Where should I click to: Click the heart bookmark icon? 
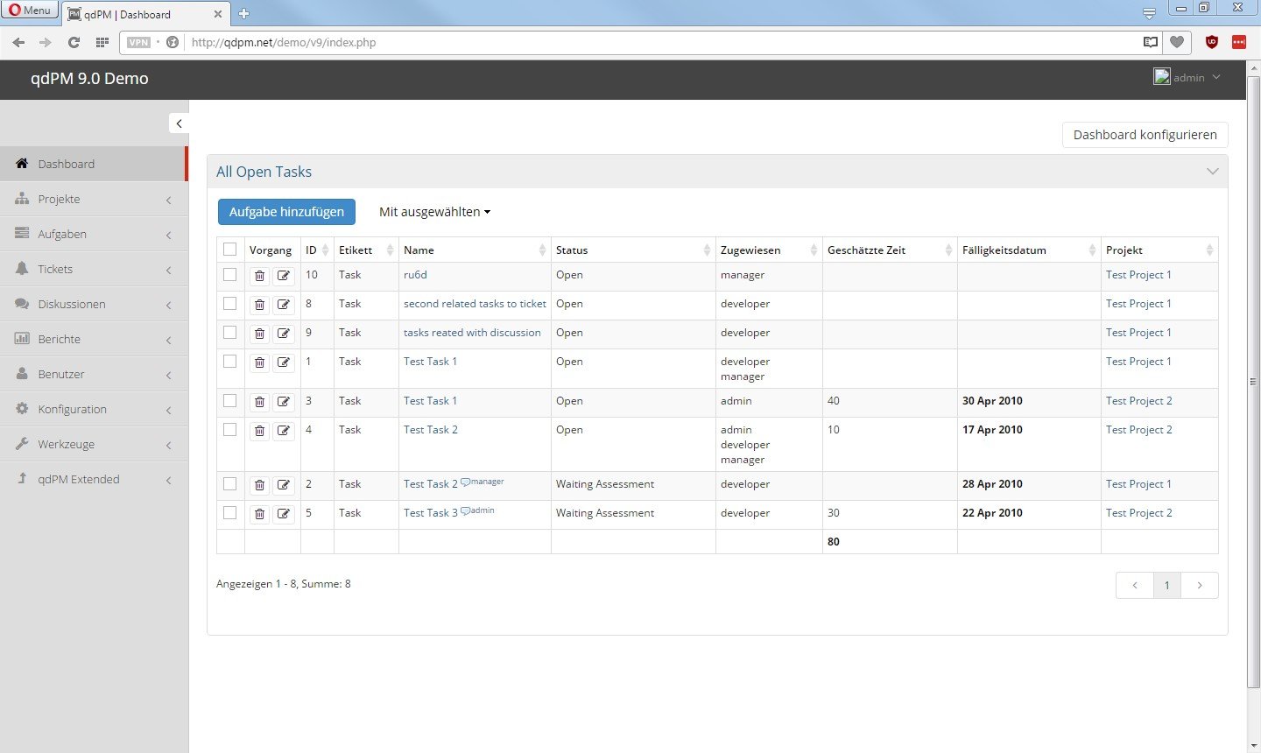[1177, 42]
